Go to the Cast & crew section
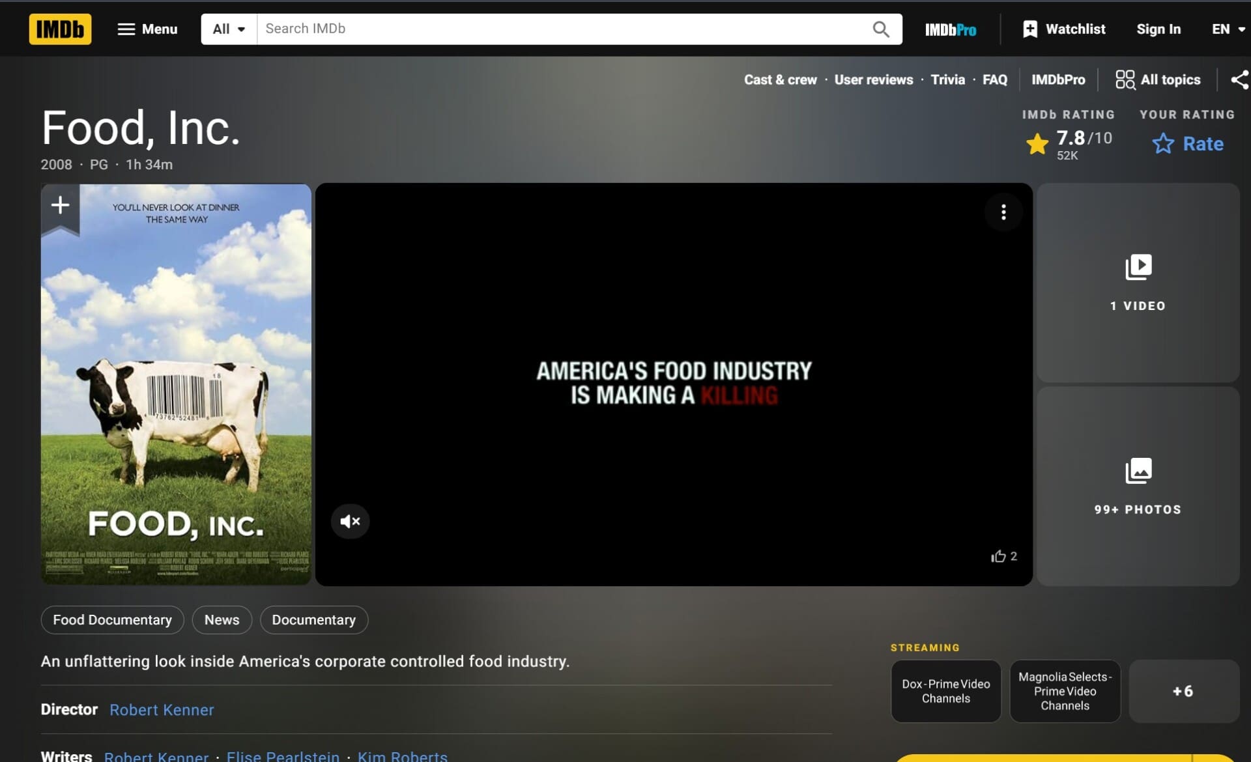Screen dimensions: 1251x762 780,79
